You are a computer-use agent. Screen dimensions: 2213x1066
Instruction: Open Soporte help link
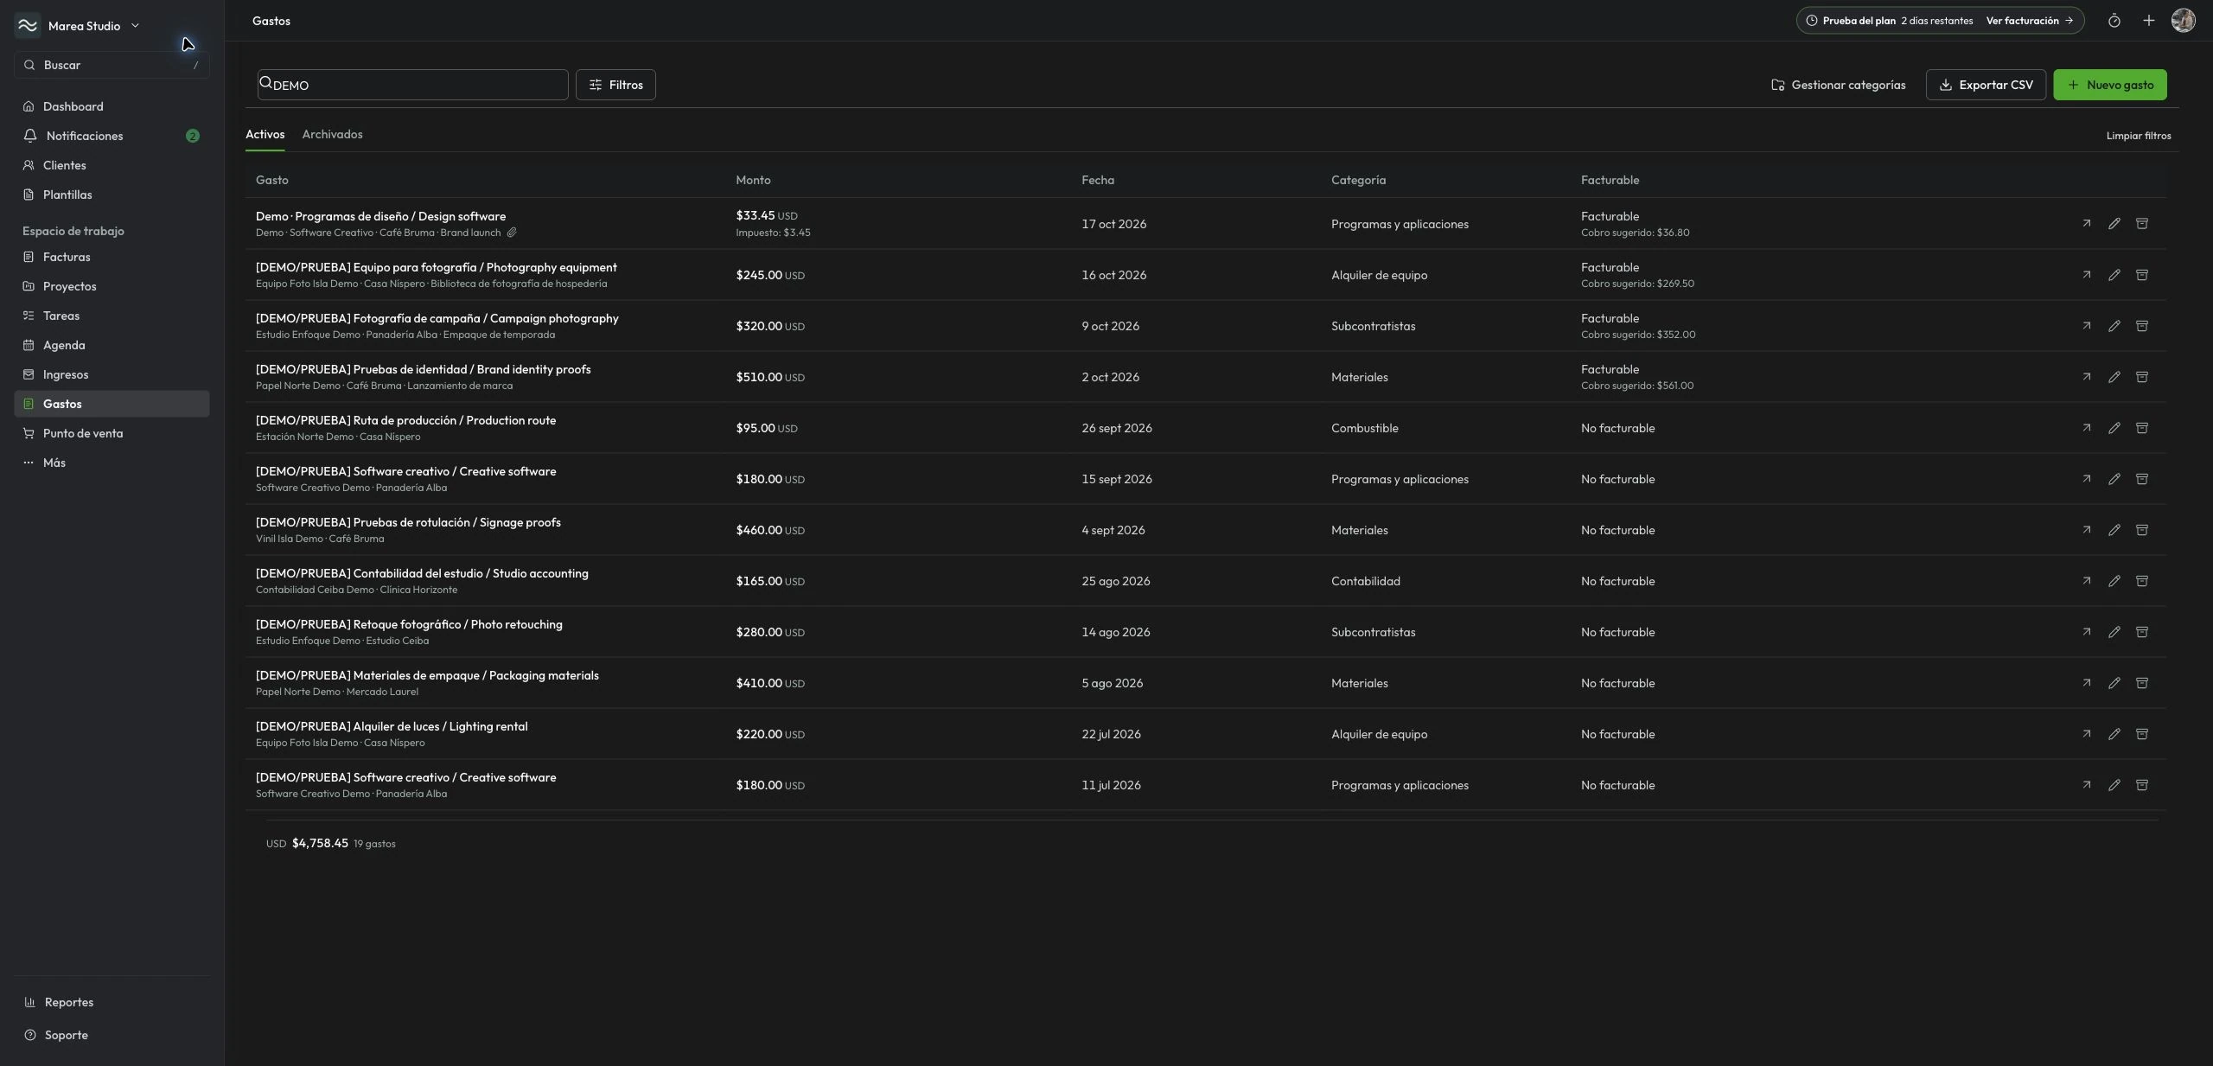pos(112,1035)
